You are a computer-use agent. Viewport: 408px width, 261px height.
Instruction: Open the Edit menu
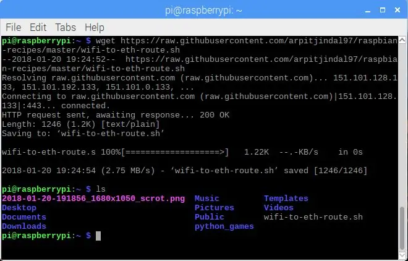click(38, 27)
